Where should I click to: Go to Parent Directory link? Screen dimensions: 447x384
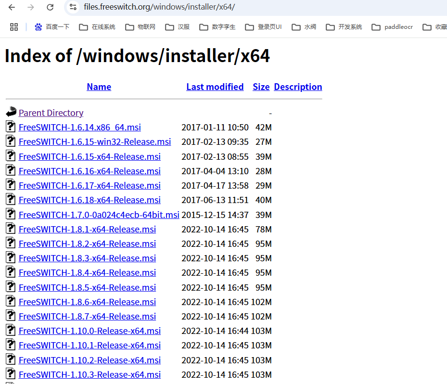[x=51, y=113]
